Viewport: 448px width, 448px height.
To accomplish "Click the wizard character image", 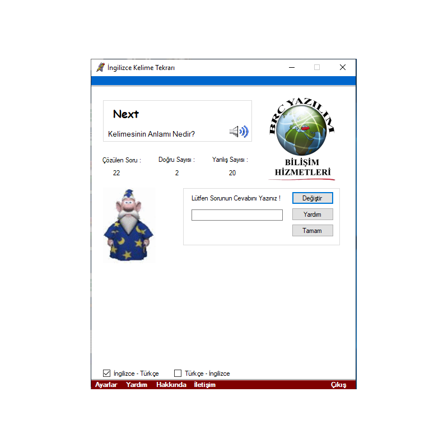I will pos(128,225).
